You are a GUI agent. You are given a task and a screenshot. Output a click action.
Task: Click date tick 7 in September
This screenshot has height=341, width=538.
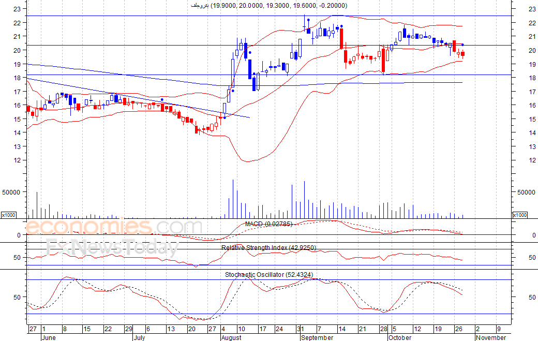pos(319,329)
